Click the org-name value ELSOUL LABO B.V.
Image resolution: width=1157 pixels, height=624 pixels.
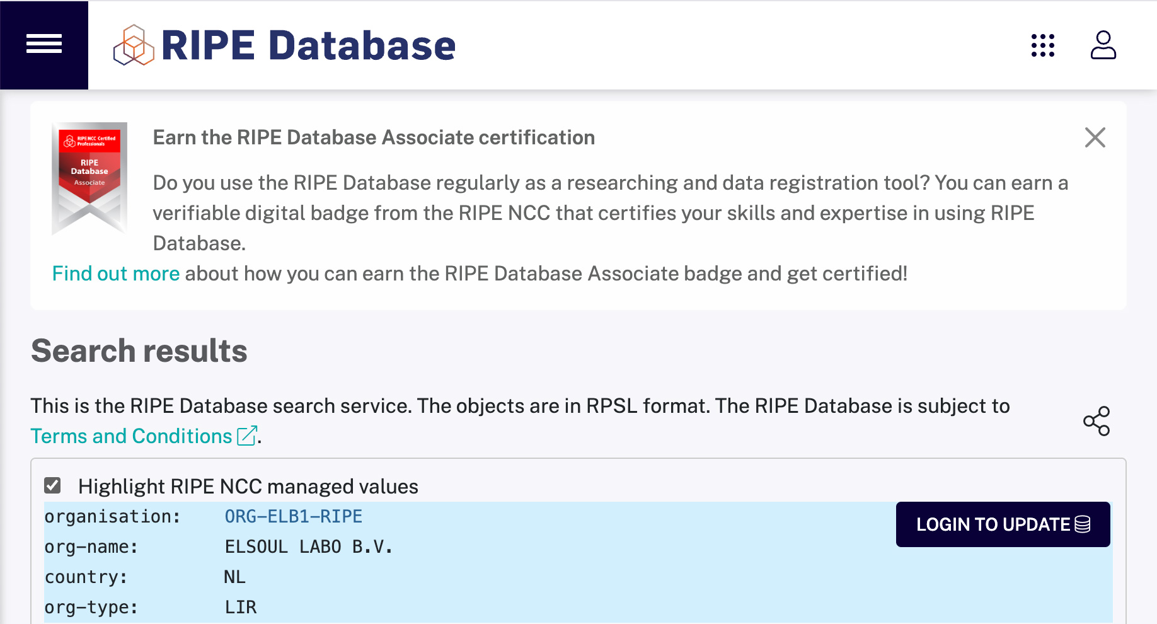point(308,547)
